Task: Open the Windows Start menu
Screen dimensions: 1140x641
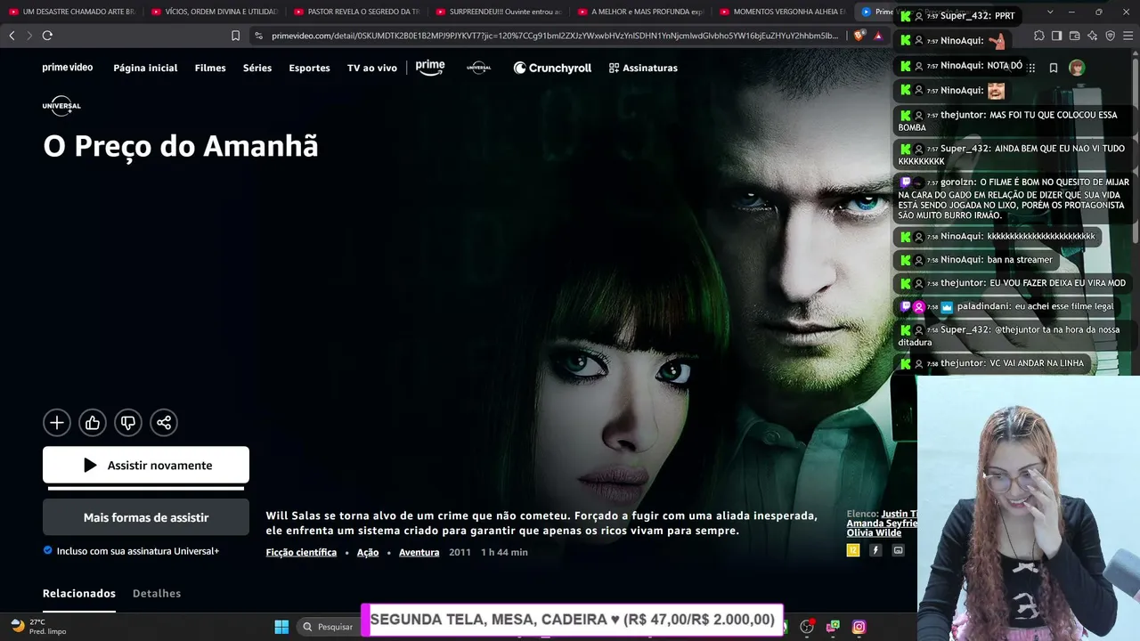Action: point(281,627)
